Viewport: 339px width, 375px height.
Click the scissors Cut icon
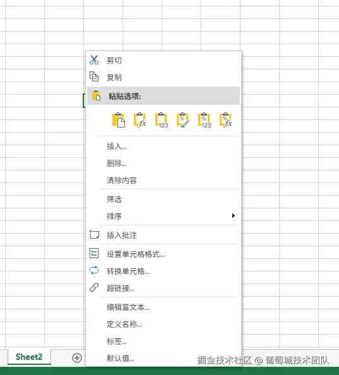tap(93, 60)
